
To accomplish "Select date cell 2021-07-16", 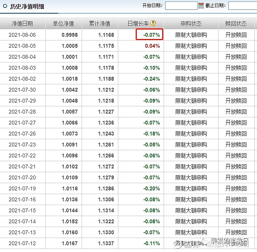I will [x=22, y=199].
